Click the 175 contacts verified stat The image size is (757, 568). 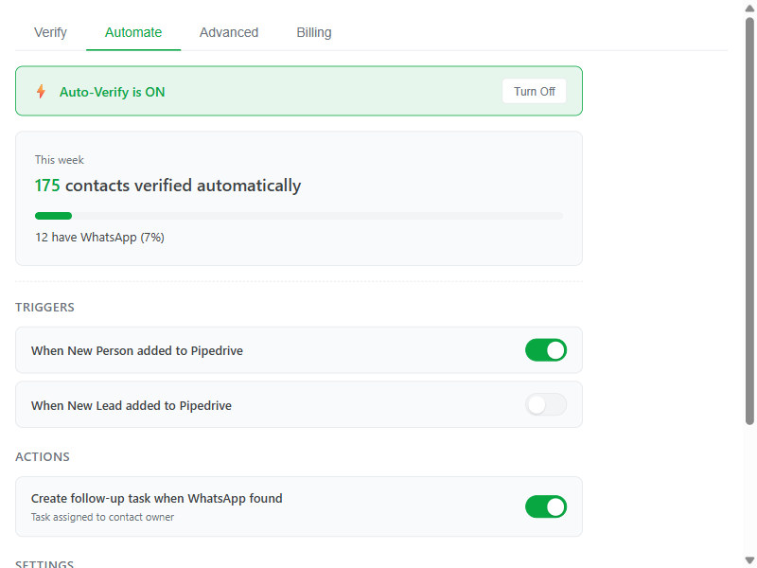tap(167, 185)
